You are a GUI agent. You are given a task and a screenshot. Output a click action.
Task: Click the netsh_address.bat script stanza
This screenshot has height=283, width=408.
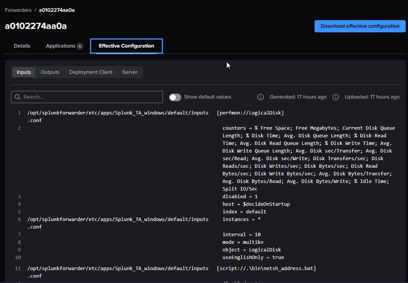(x=266, y=268)
